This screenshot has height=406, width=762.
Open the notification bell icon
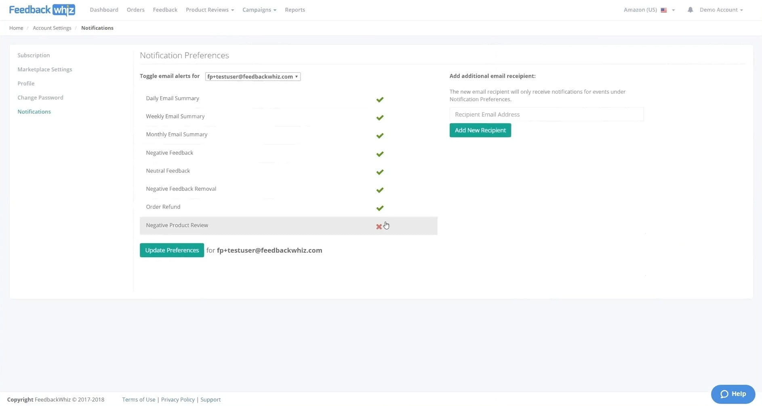click(690, 10)
